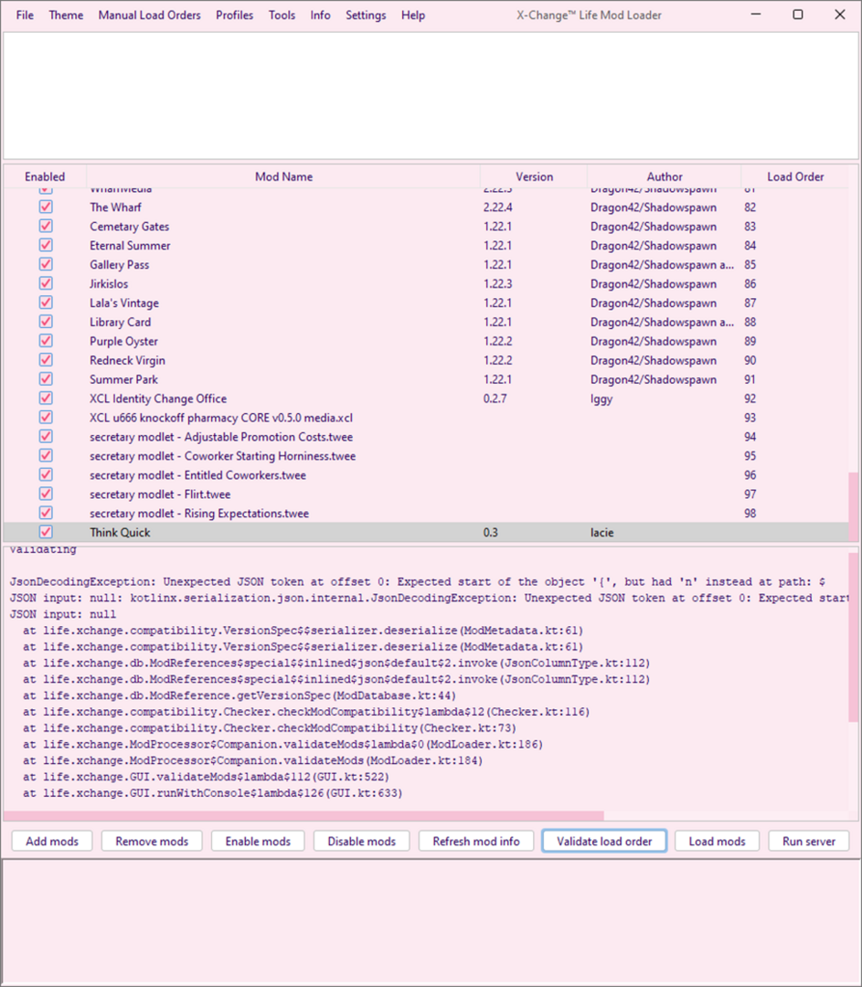The image size is (862, 987).
Task: Uncheck the Cemetary Gates mod checkbox
Action: pyautogui.click(x=46, y=226)
